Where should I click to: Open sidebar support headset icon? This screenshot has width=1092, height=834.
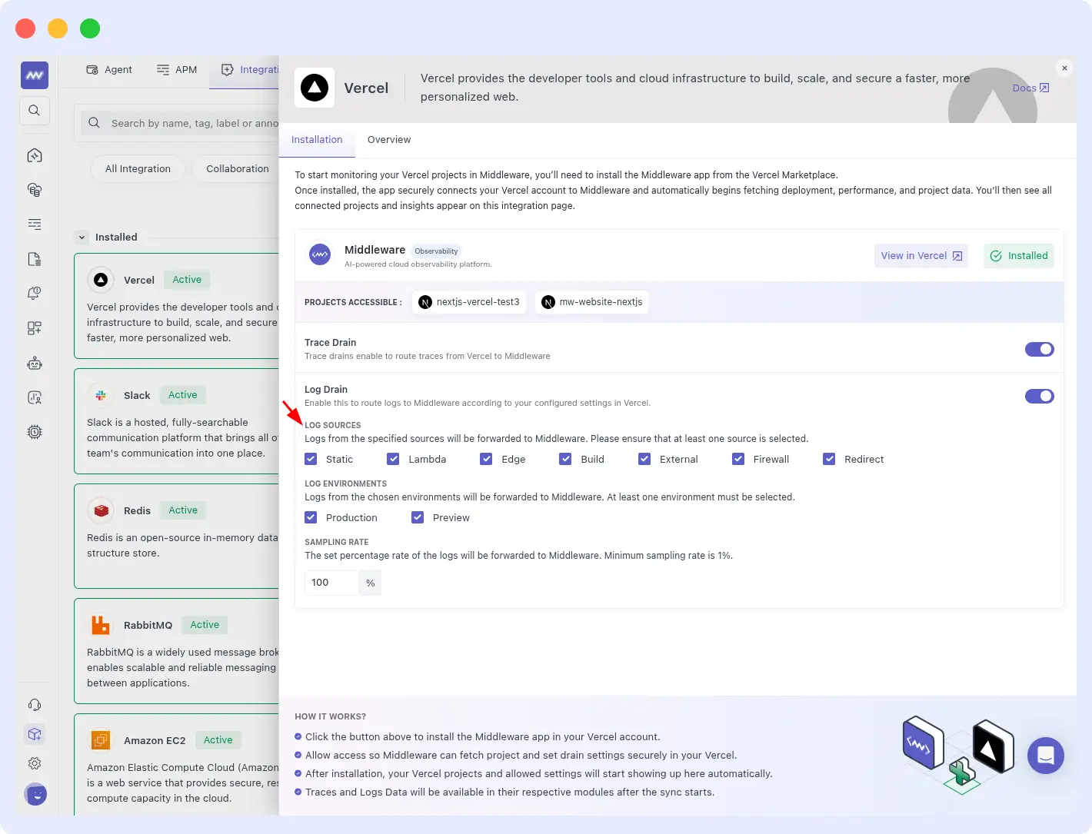(x=35, y=705)
